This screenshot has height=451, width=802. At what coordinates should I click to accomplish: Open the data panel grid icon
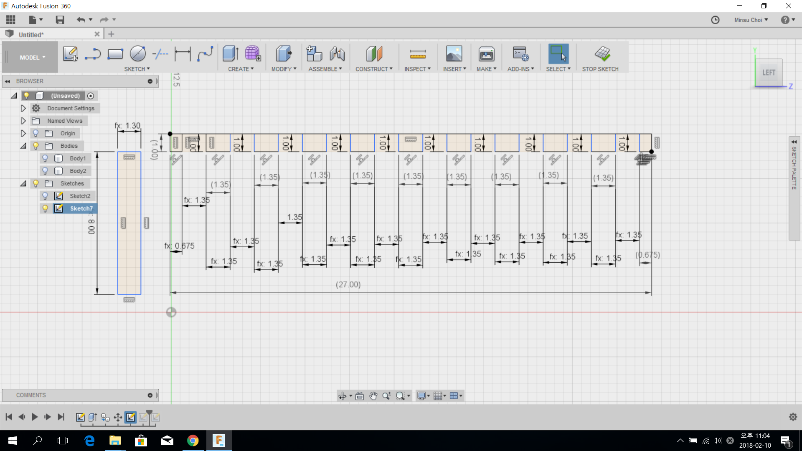tap(11, 20)
